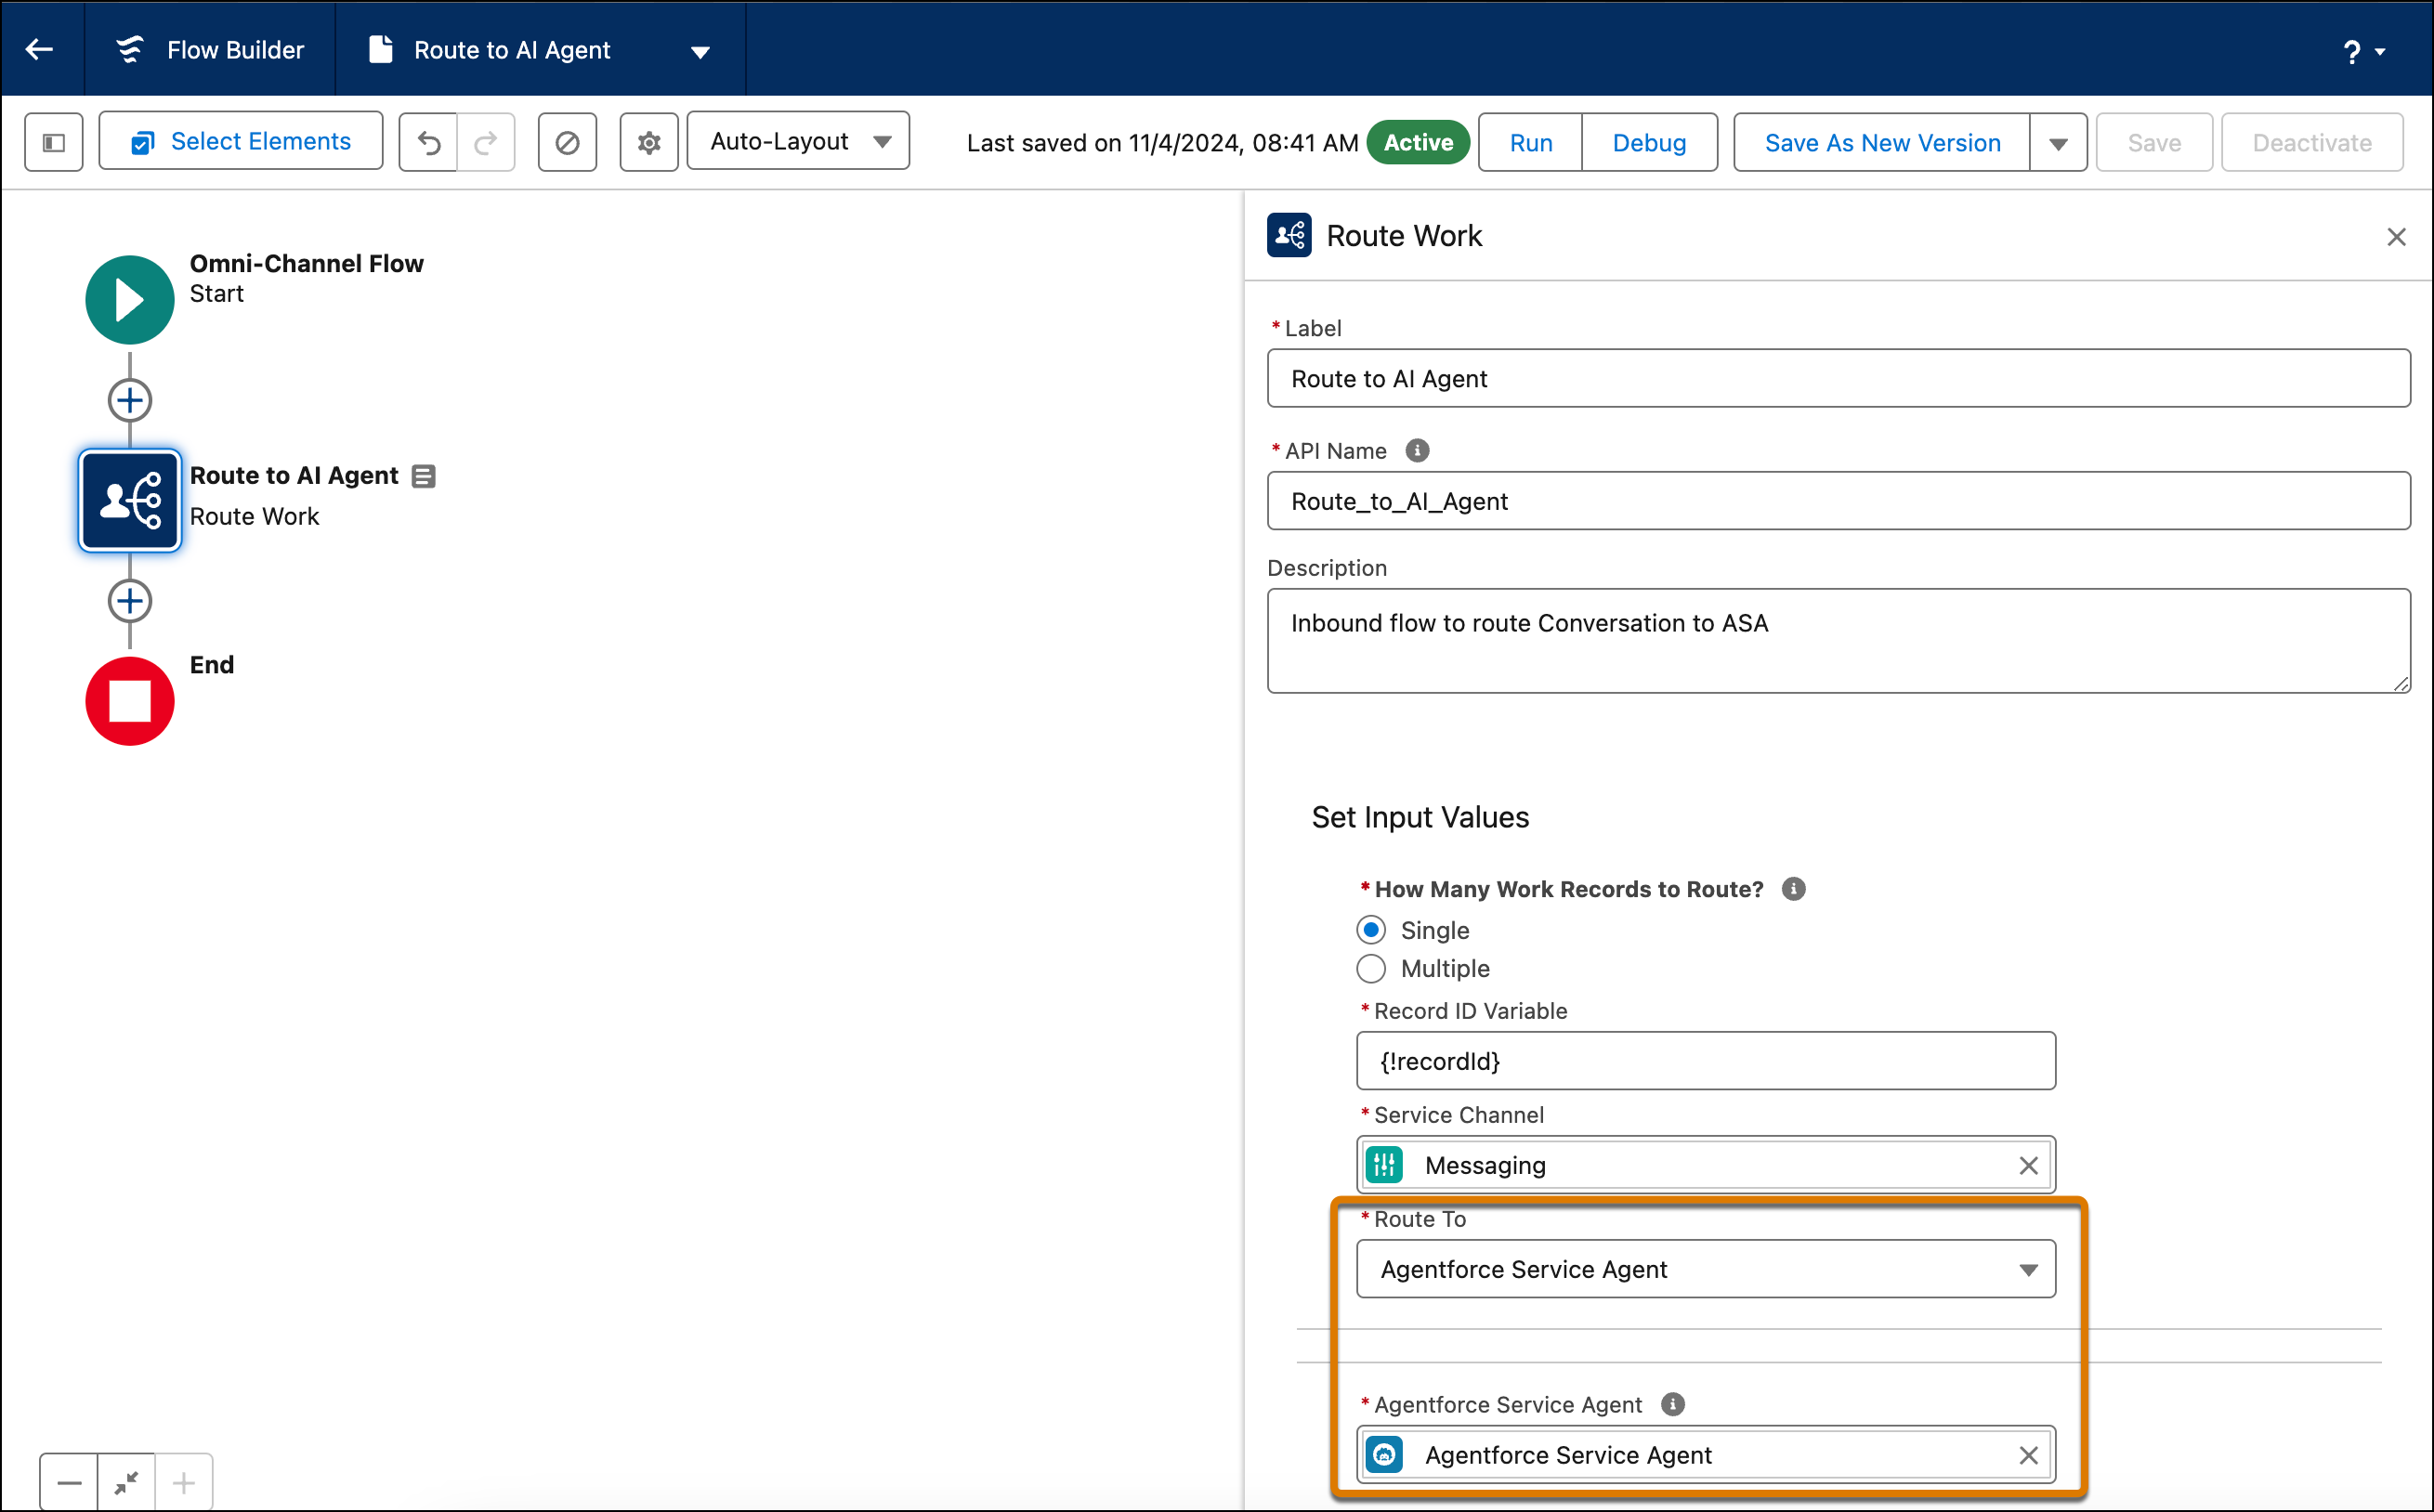This screenshot has width=2434, height=1512.
Task: Click the Active status badge
Action: tap(1418, 142)
